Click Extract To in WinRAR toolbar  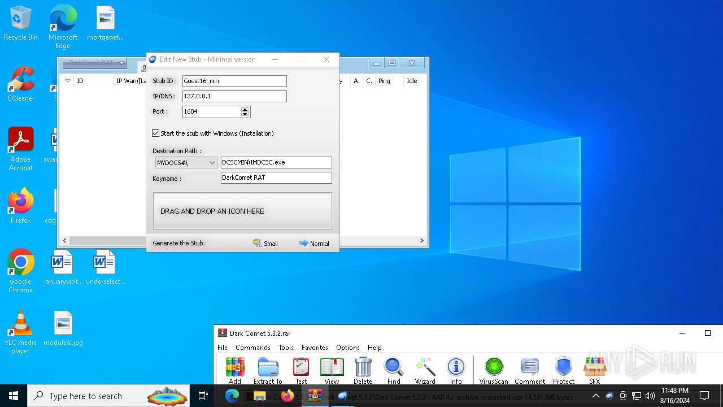268,370
